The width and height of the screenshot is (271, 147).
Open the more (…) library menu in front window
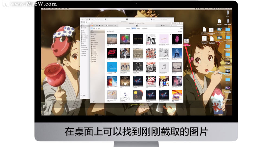point(99,28)
